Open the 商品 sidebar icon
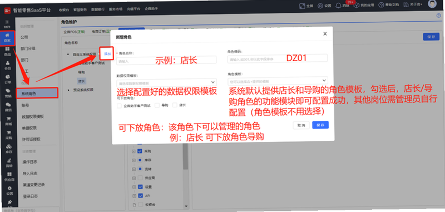The height and width of the screenshot is (212, 445). (8, 49)
